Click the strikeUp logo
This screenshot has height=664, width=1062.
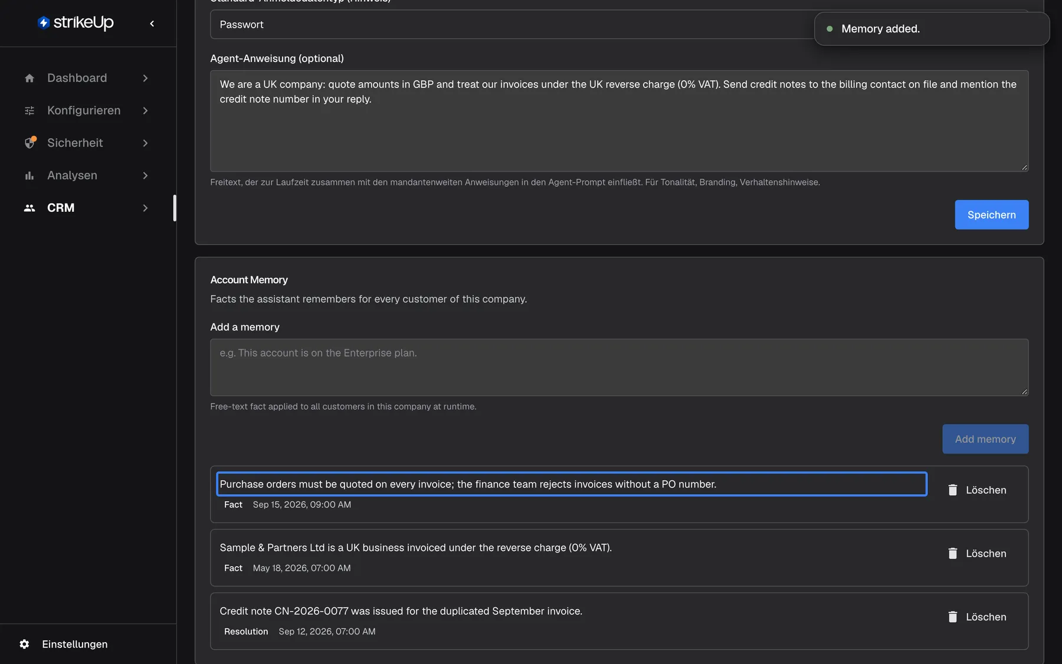76,23
